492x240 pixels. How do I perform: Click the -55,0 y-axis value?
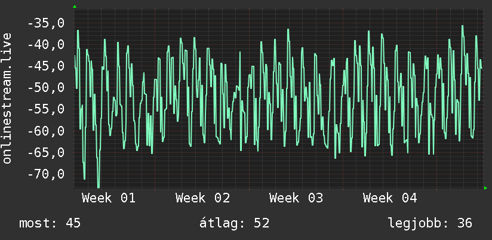pos(46,109)
